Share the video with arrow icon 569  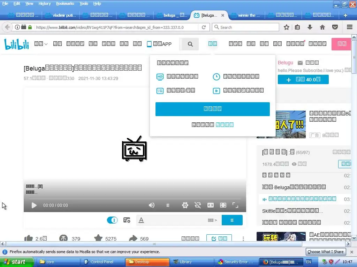pyautogui.click(x=133, y=238)
